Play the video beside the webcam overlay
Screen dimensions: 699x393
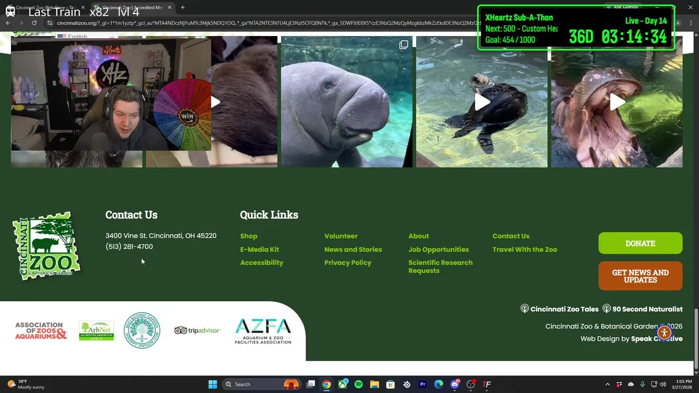[216, 102]
